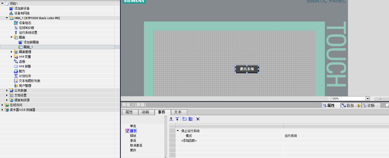This screenshot has width=389, height=158.
Task: Collapse the 停止运行系统 function entry
Action: point(178,131)
